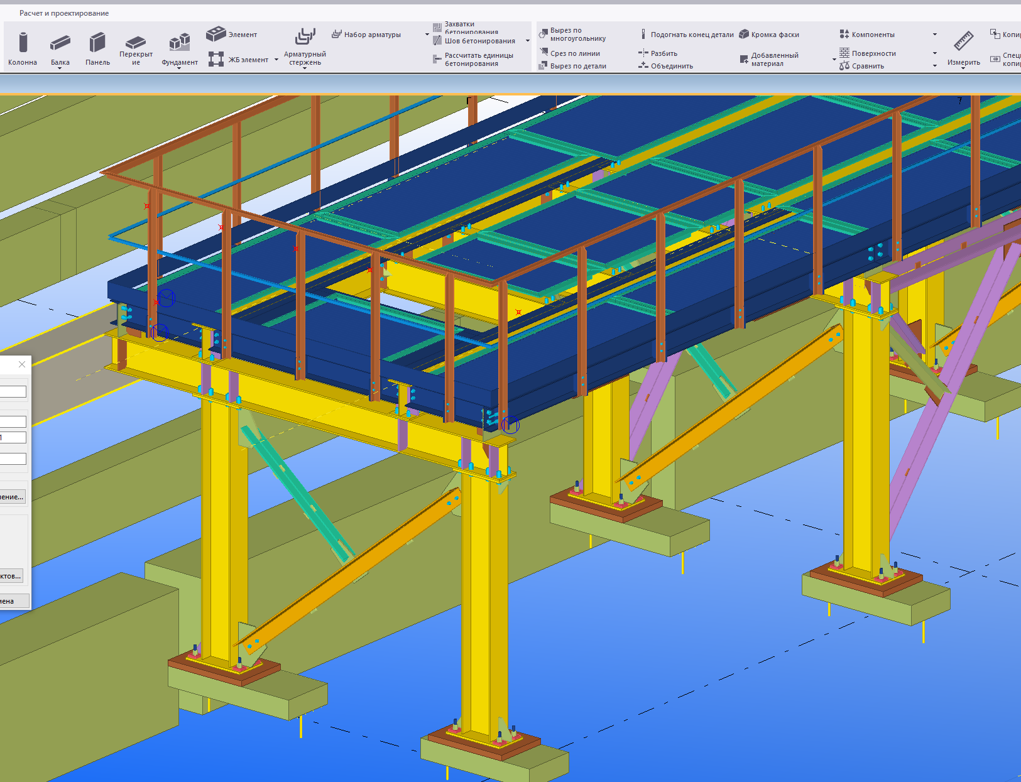Pick the Фундамент foundation tool
Screen dimensions: 1021x782
(x=180, y=48)
